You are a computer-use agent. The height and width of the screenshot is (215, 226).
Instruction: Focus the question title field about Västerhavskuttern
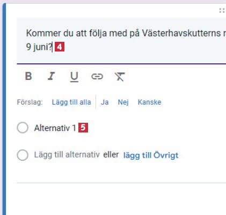(x=121, y=40)
